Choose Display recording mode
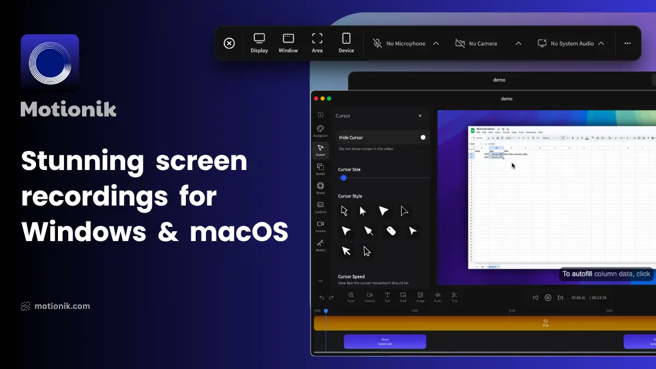This screenshot has height=369, width=656. tap(259, 43)
